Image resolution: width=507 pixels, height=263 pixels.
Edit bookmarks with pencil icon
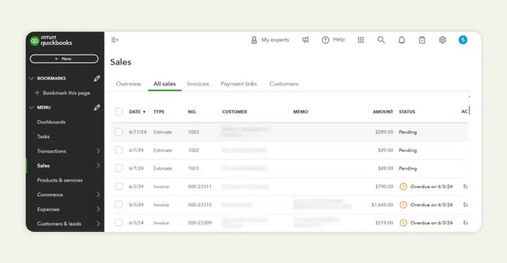pos(97,79)
